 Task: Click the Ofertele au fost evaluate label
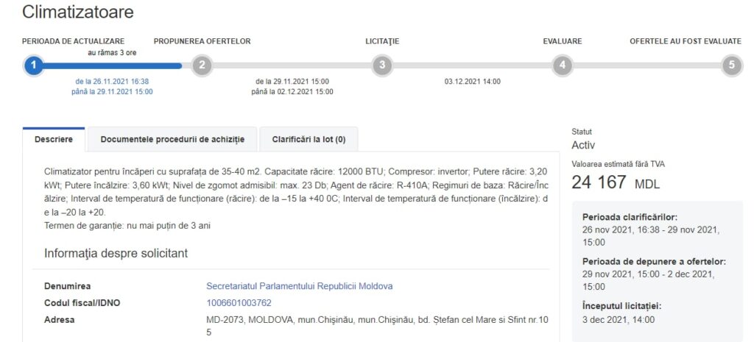685,41
